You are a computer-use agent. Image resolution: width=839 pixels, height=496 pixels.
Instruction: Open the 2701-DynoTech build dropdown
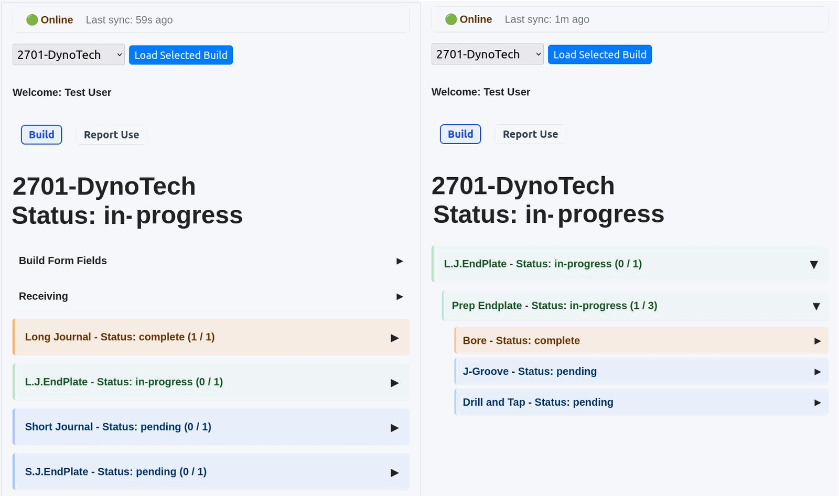pos(68,54)
